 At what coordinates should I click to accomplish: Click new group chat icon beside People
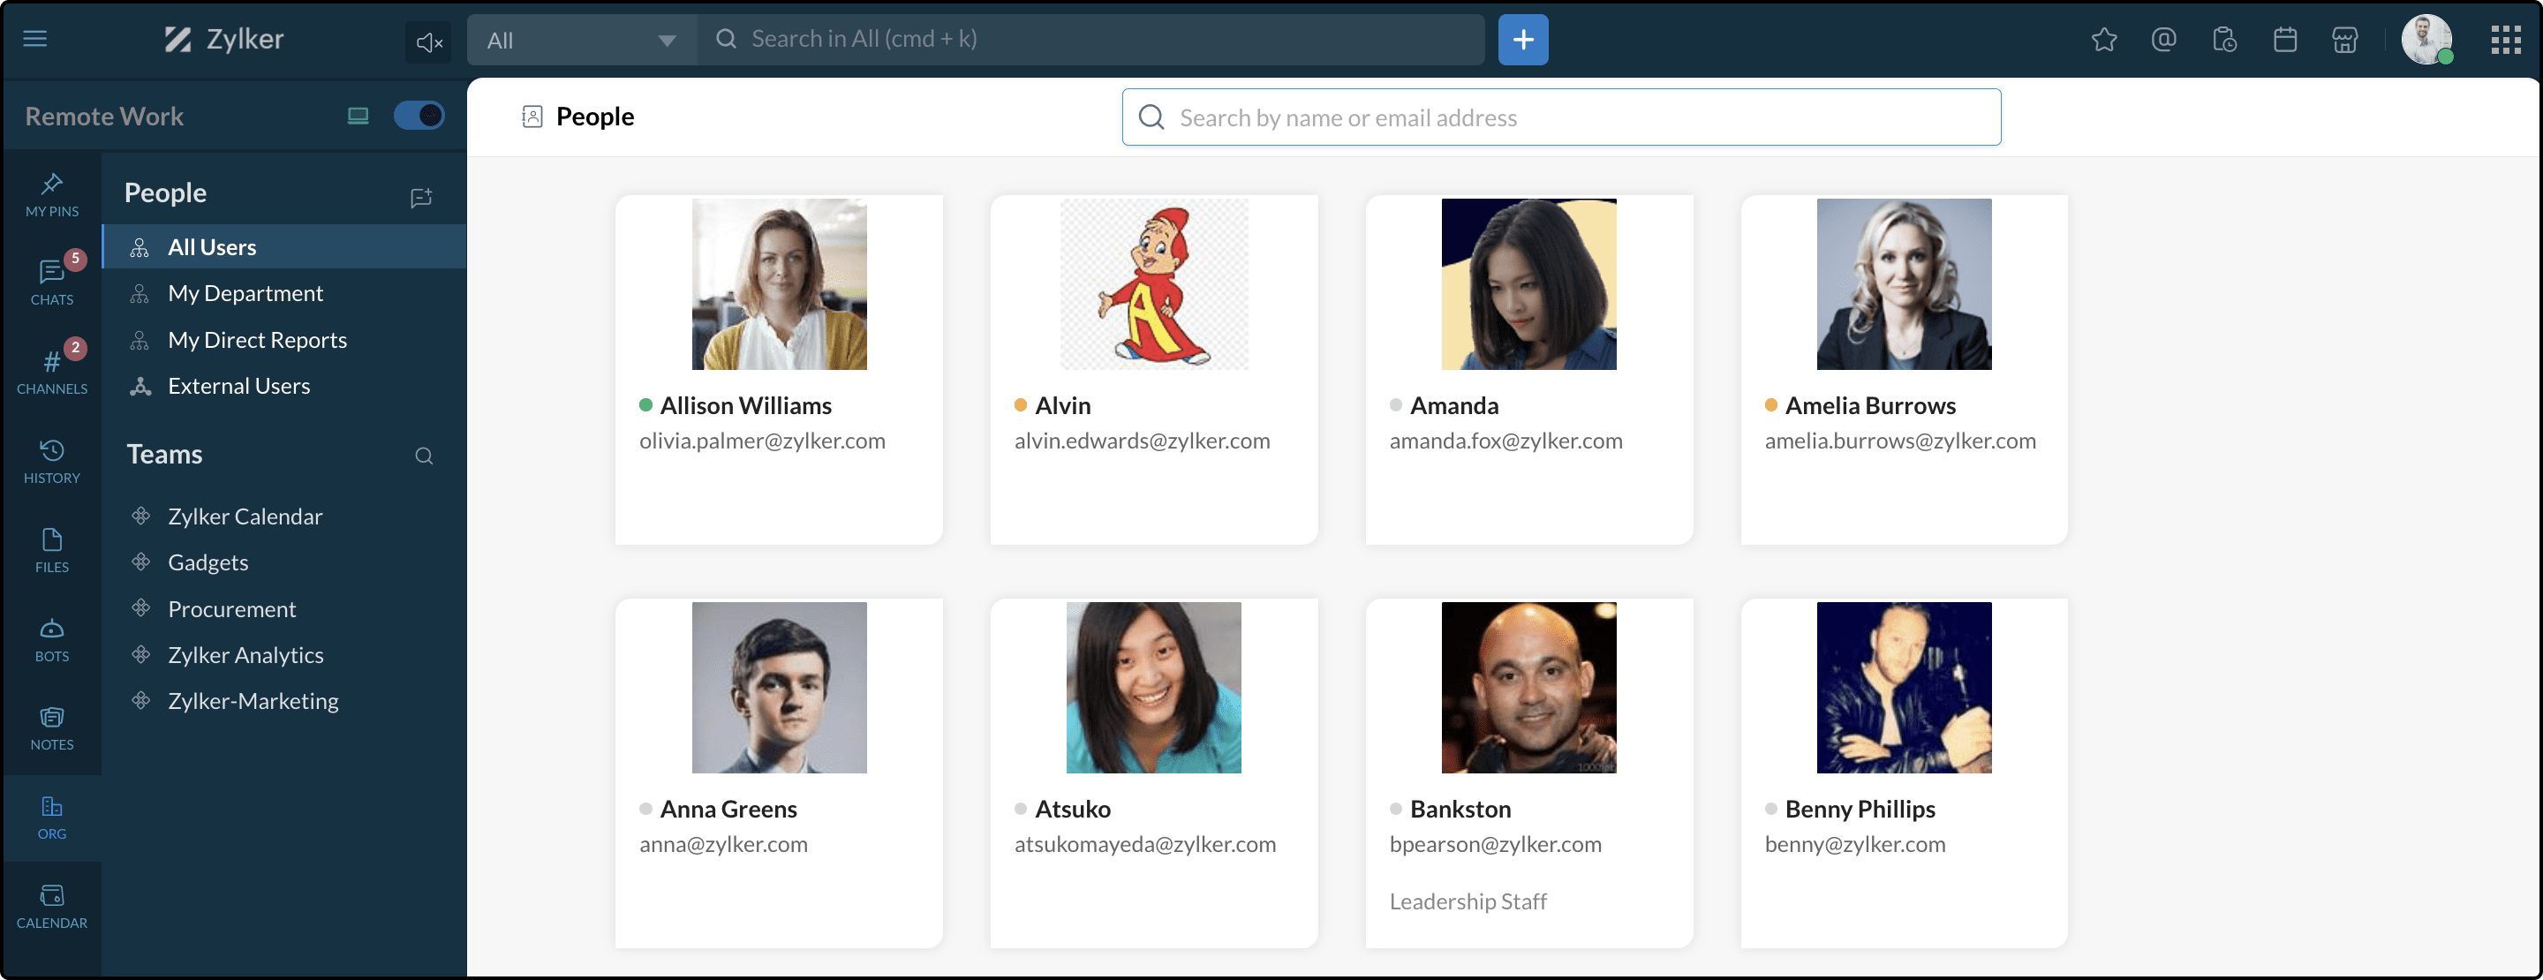[421, 198]
